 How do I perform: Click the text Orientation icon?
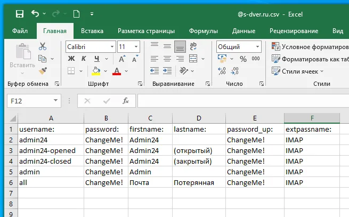point(184,71)
